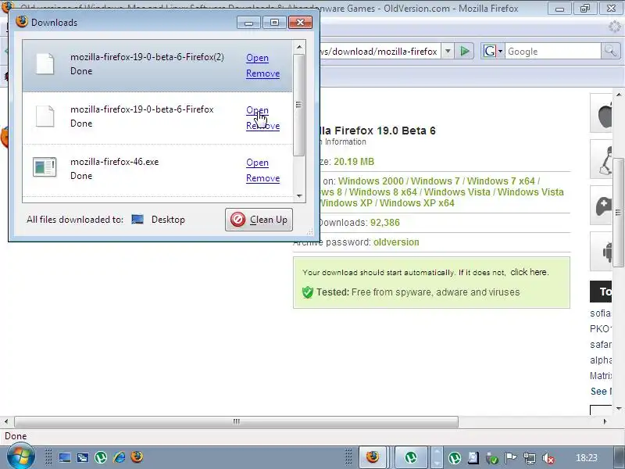Click Desktop folder icon in Downloads window
Viewport: 625px width, 469px height.
[137, 220]
